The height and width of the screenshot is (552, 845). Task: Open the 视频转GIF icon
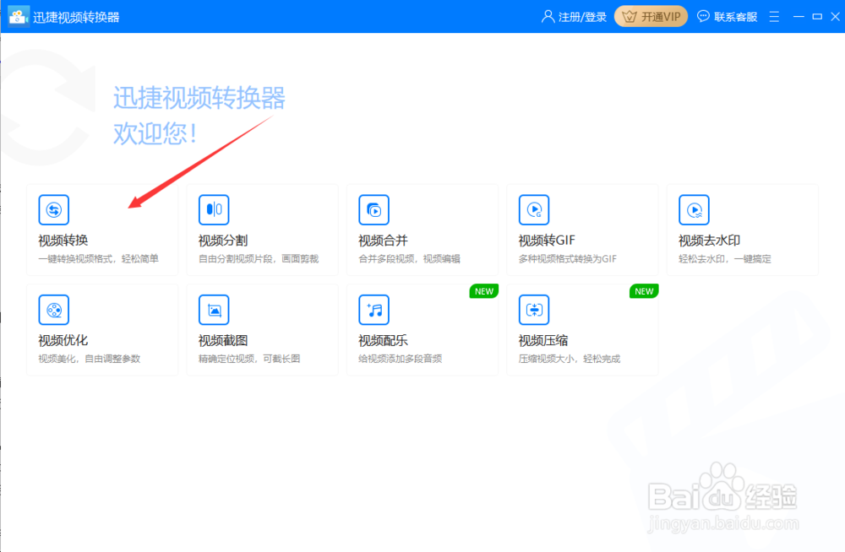(534, 209)
